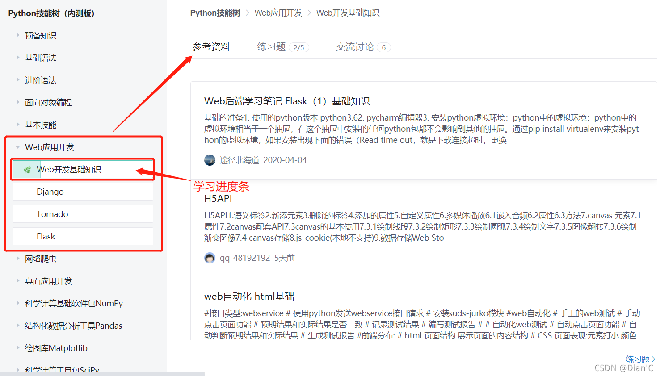Screen dimensions: 660x376
Task: Select the Flask tree item
Action: tap(83, 236)
